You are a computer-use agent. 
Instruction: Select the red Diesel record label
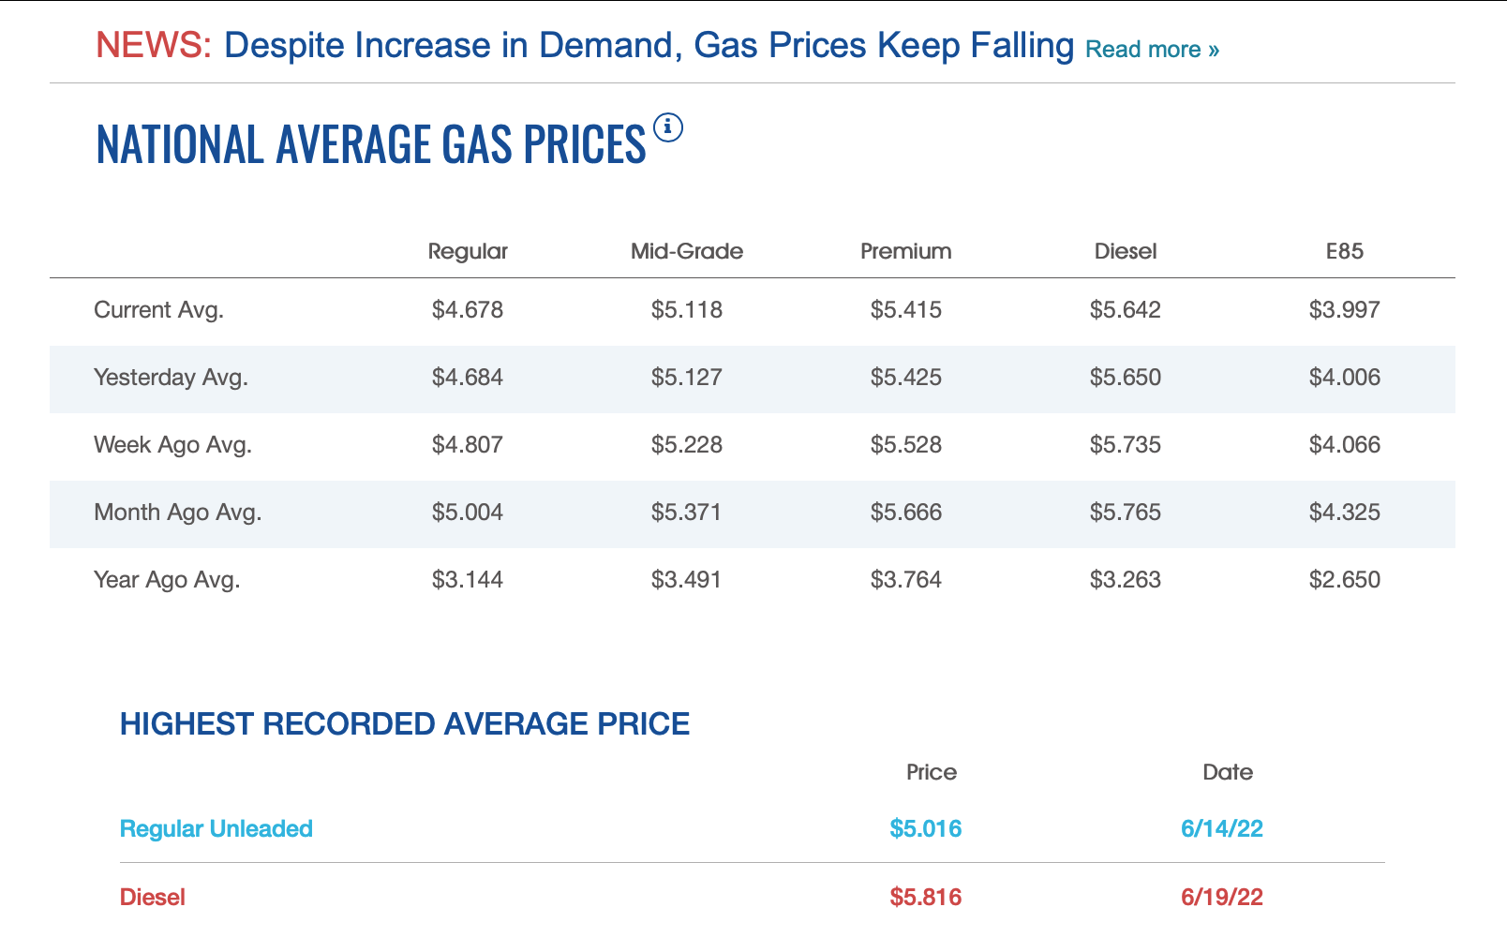click(153, 898)
